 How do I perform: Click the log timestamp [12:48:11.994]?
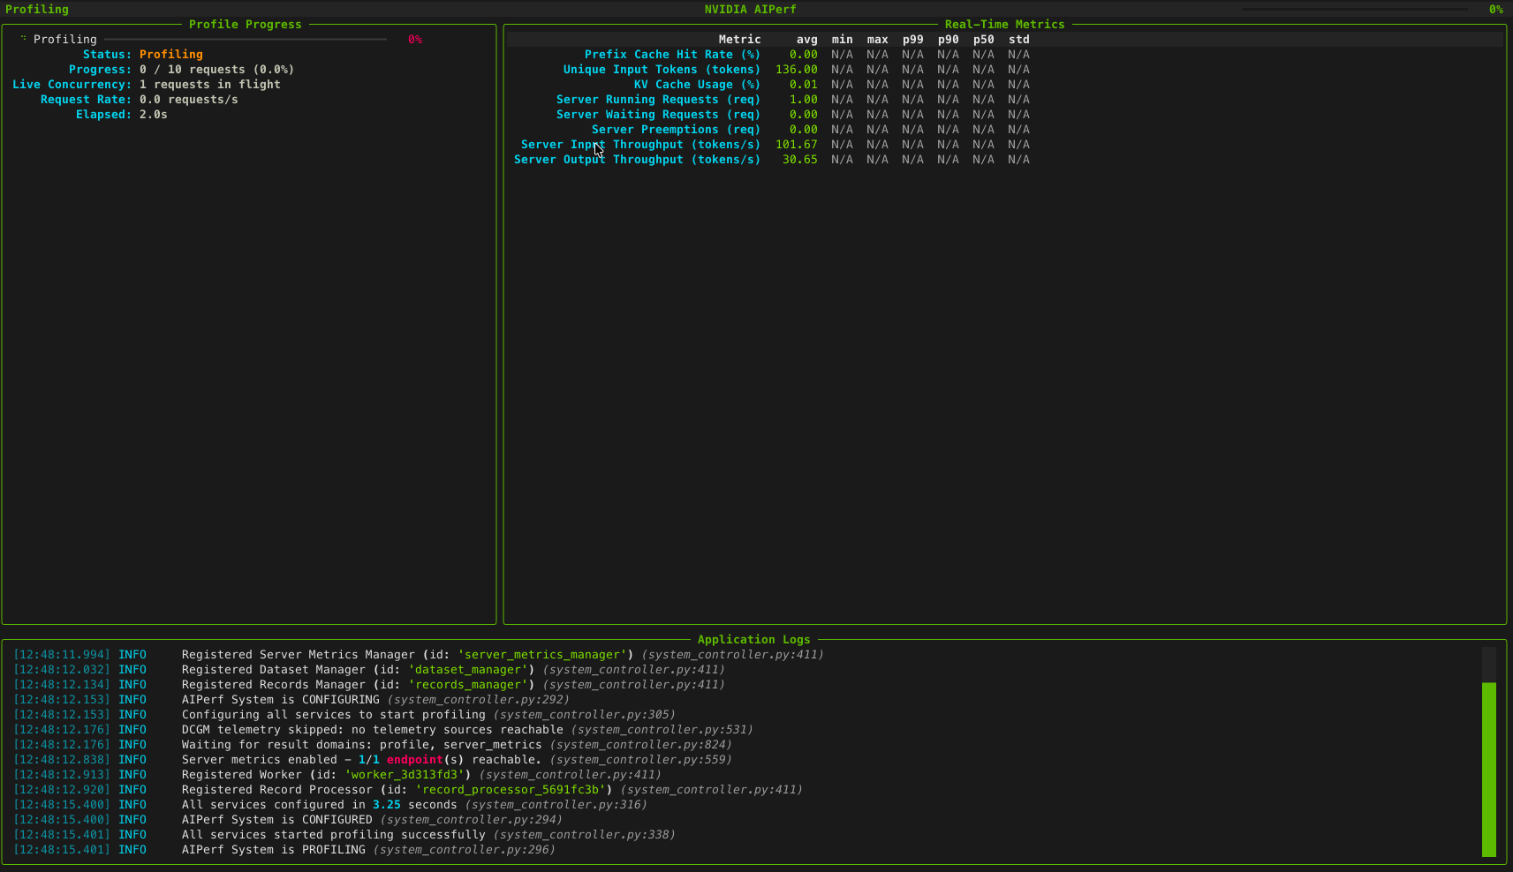pos(62,655)
